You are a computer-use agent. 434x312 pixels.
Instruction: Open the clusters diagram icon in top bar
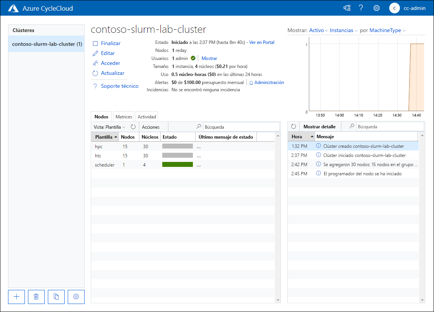(347, 8)
